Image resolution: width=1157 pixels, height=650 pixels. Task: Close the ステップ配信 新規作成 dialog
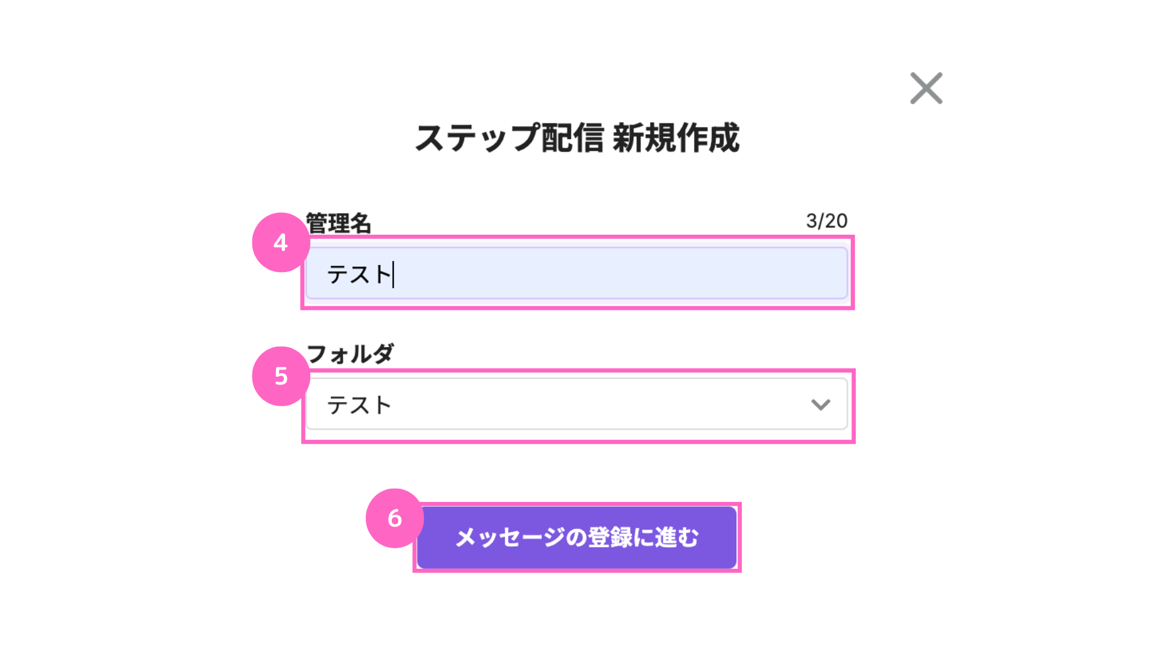click(x=926, y=88)
